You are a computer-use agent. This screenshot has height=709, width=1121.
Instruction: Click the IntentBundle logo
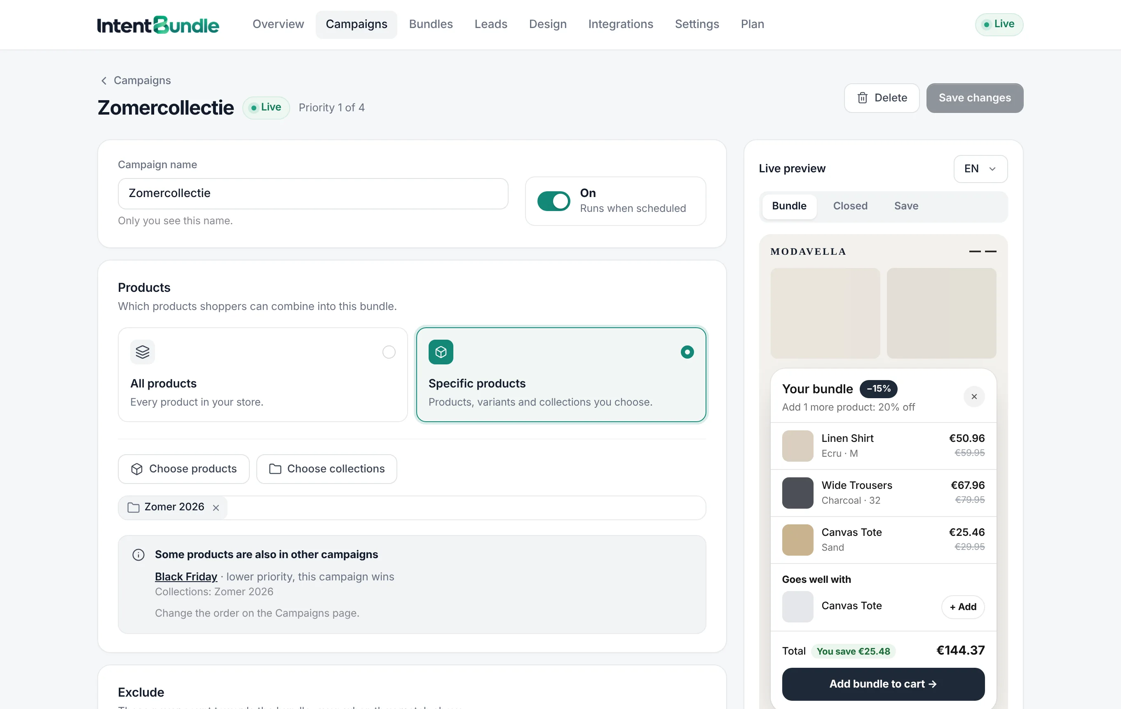pos(158,25)
